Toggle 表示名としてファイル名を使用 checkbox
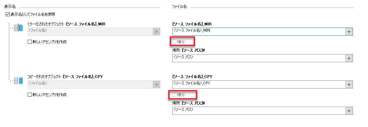Screen dimensions: 368x127 tap(8, 14)
